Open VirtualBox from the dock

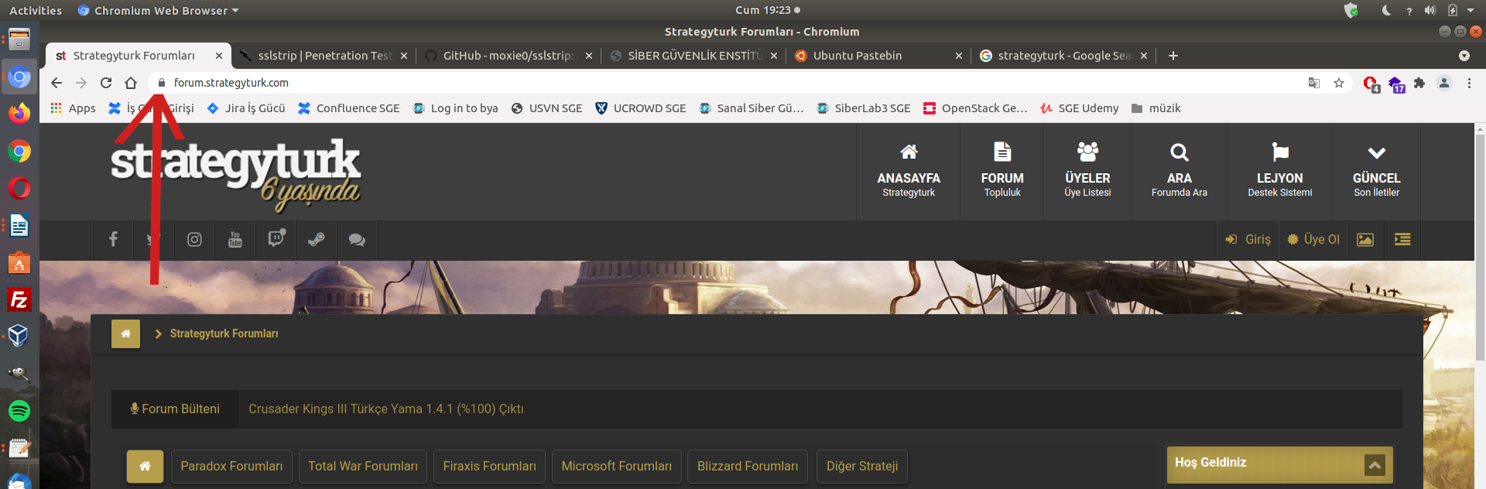19,337
